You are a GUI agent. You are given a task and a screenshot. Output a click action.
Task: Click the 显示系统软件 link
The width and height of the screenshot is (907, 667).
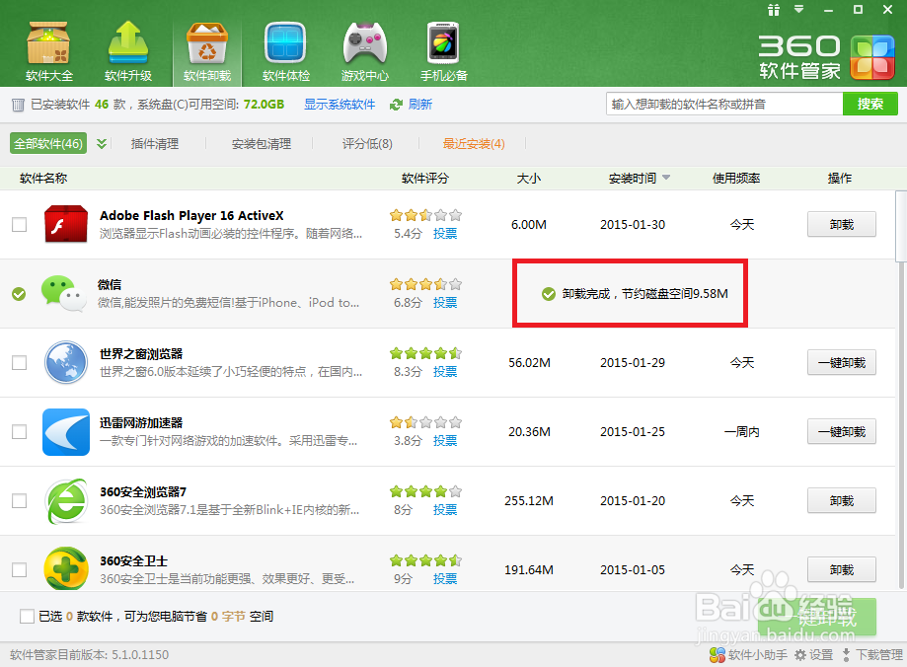tap(340, 105)
